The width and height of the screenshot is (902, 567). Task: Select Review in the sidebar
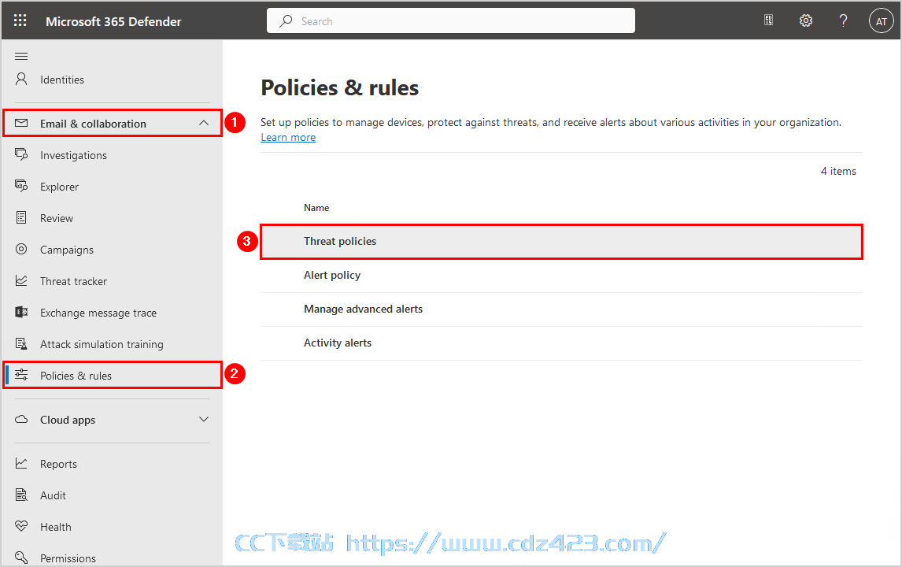click(57, 219)
